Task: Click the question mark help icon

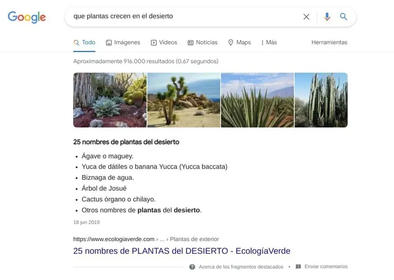Action: tap(192, 267)
